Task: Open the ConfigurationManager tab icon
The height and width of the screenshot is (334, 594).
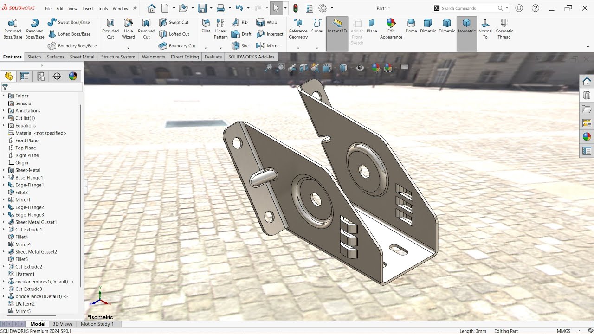Action: pyautogui.click(x=41, y=77)
